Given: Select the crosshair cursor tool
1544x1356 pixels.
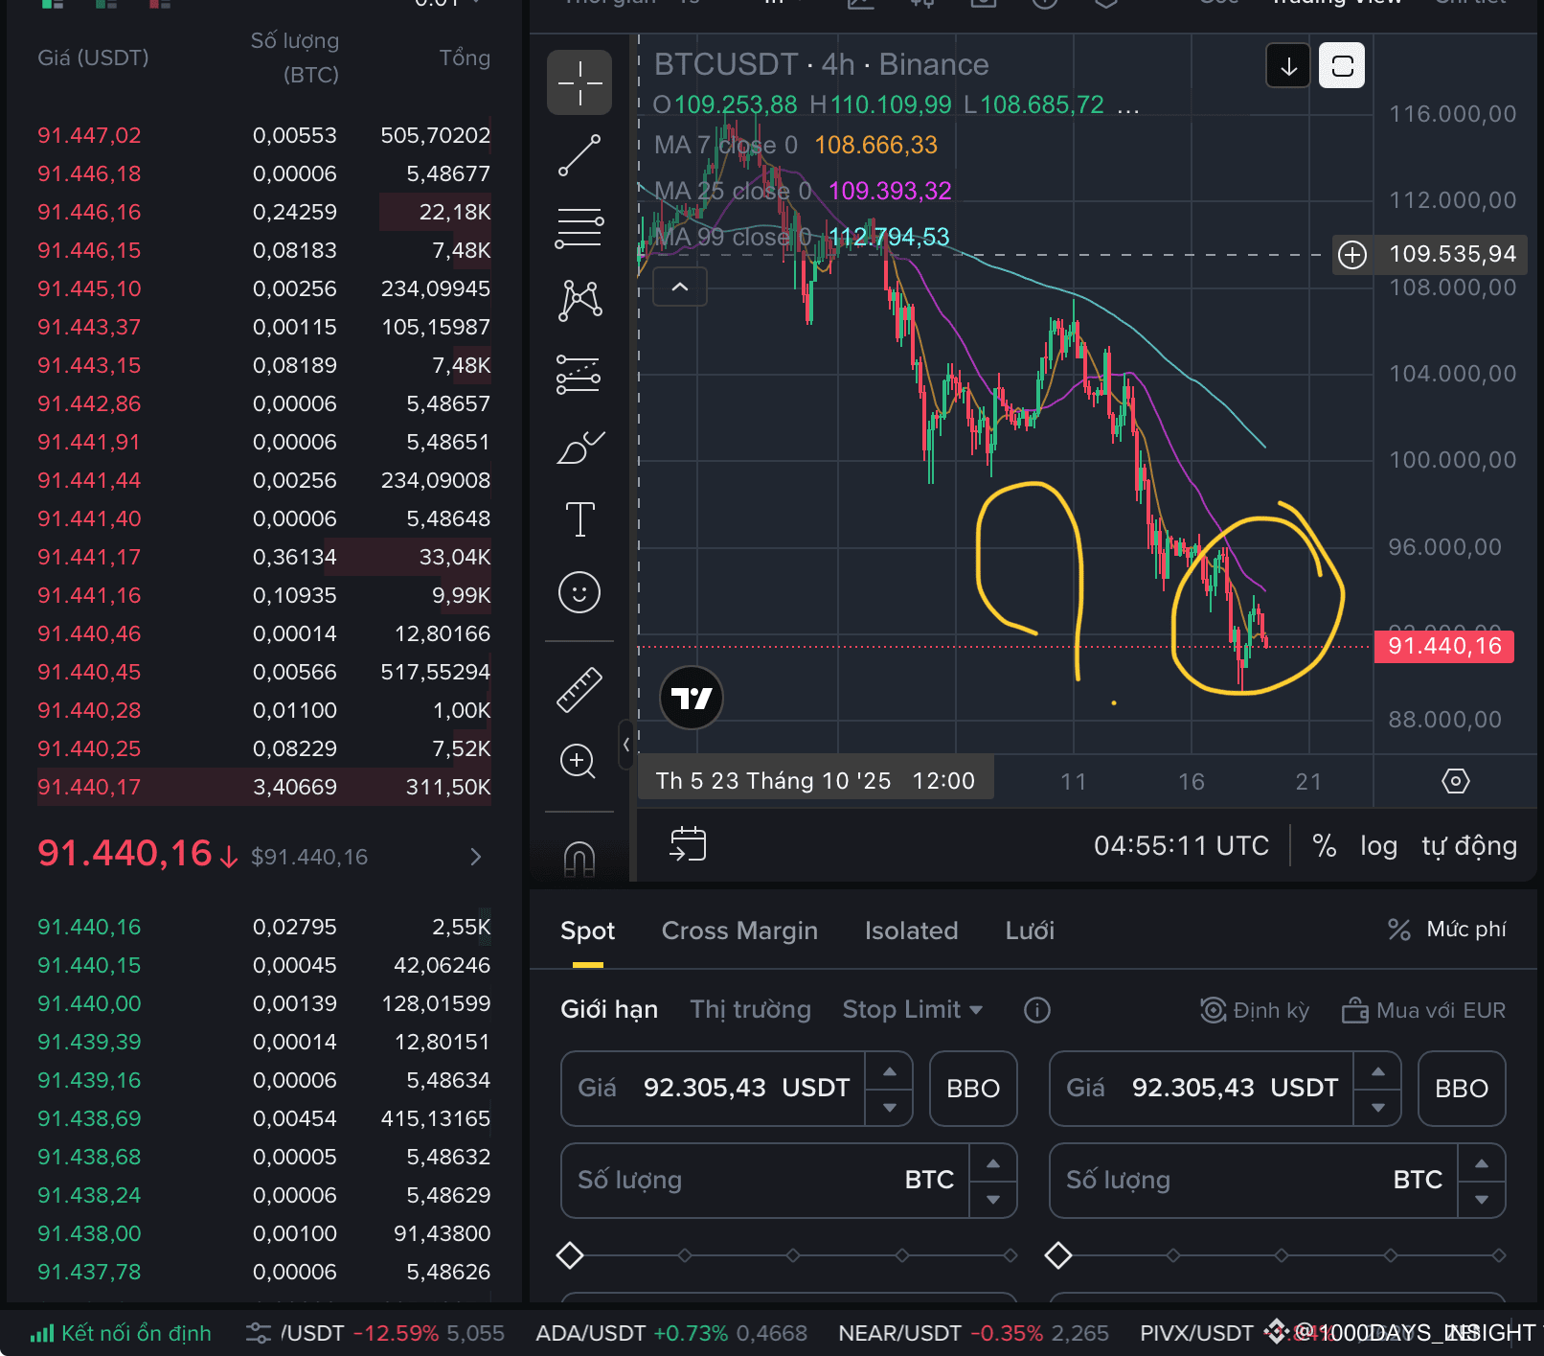Looking at the screenshot, I should 579,82.
